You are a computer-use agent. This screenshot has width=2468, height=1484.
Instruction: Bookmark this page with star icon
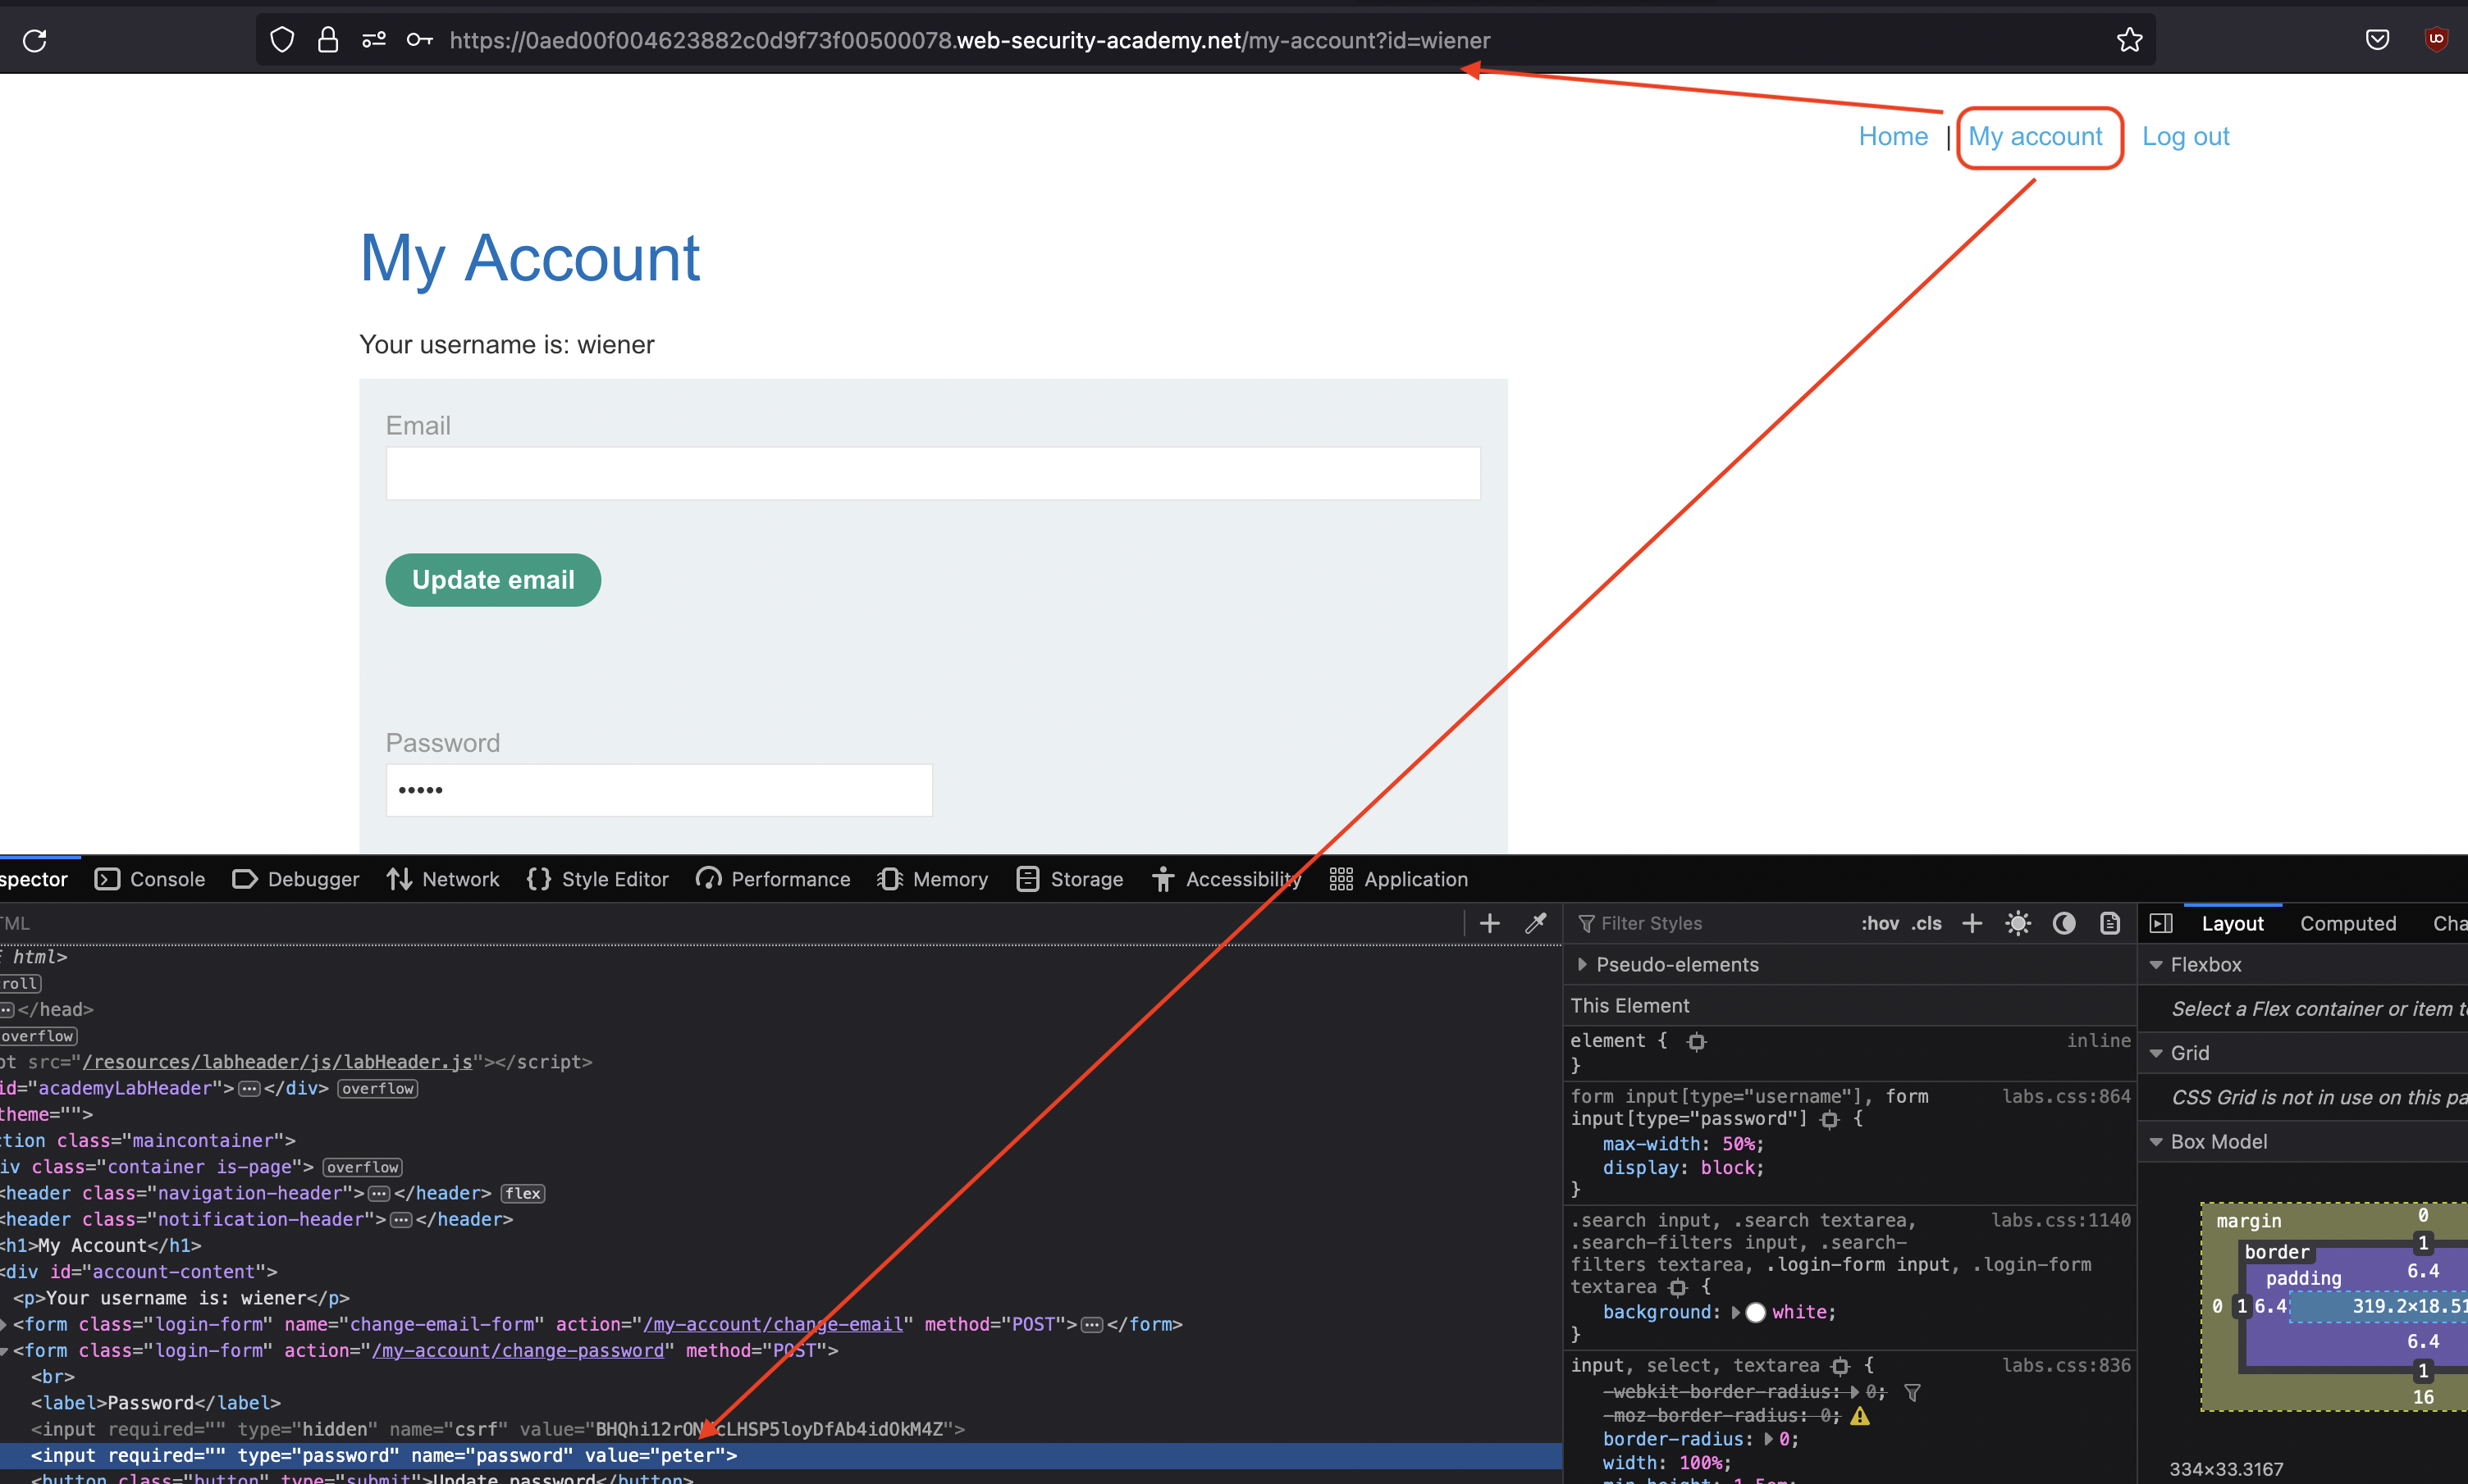click(x=2129, y=40)
